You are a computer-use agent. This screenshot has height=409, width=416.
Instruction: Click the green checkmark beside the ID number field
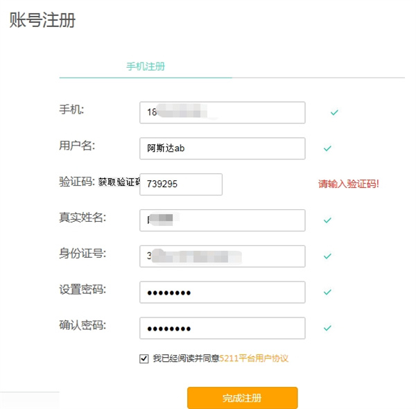[327, 256]
